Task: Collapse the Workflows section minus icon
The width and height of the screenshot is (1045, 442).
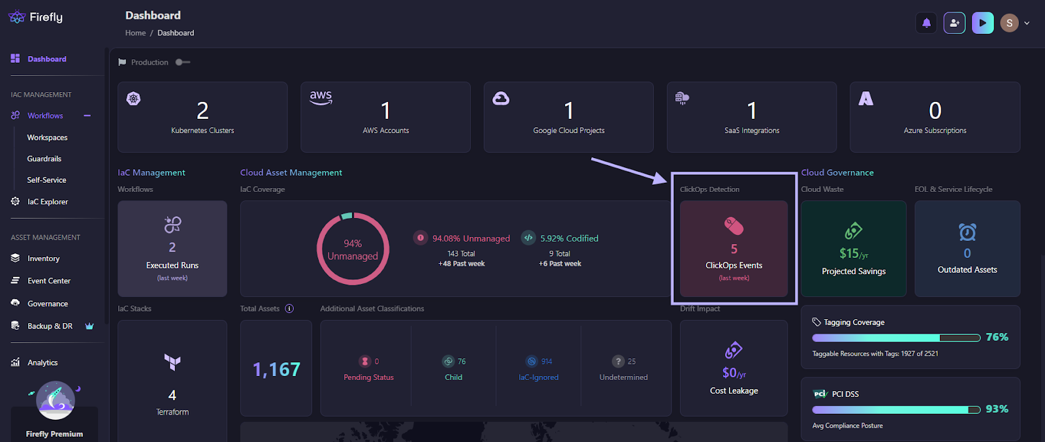Action: click(87, 116)
